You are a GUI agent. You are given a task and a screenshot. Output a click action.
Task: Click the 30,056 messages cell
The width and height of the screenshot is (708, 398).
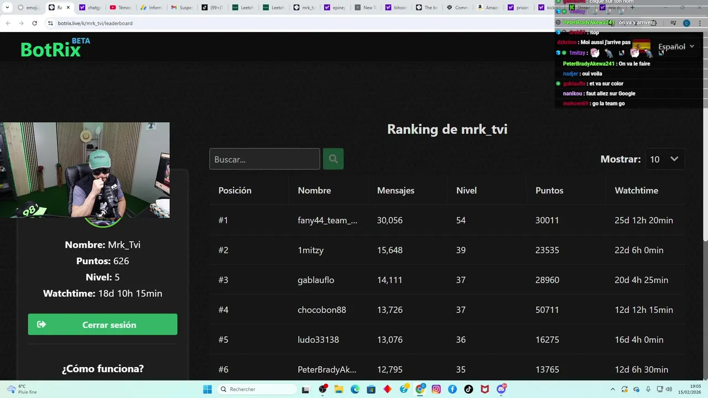[389, 220]
